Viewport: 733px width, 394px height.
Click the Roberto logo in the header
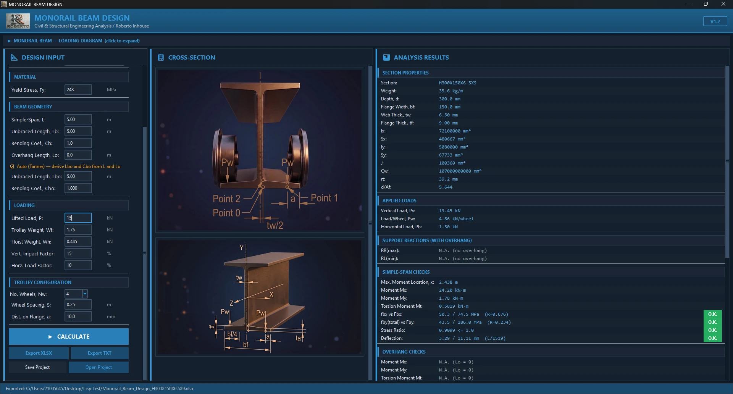pyautogui.click(x=18, y=21)
